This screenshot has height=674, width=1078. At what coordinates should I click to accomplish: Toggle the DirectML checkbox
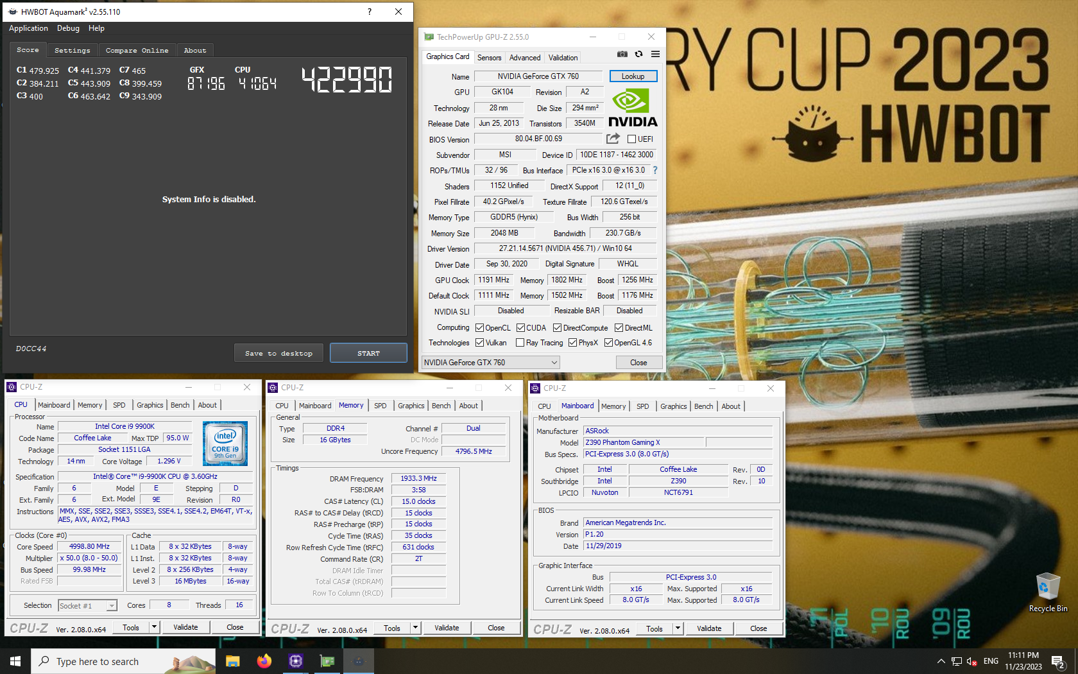(x=619, y=327)
